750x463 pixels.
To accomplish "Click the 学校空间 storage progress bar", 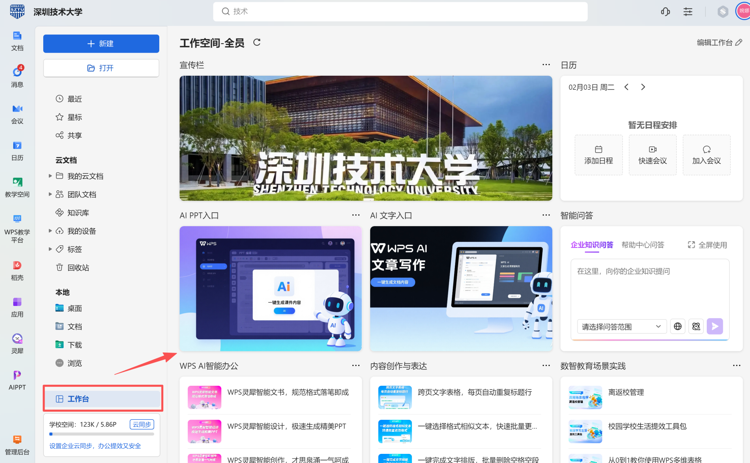I will point(101,434).
